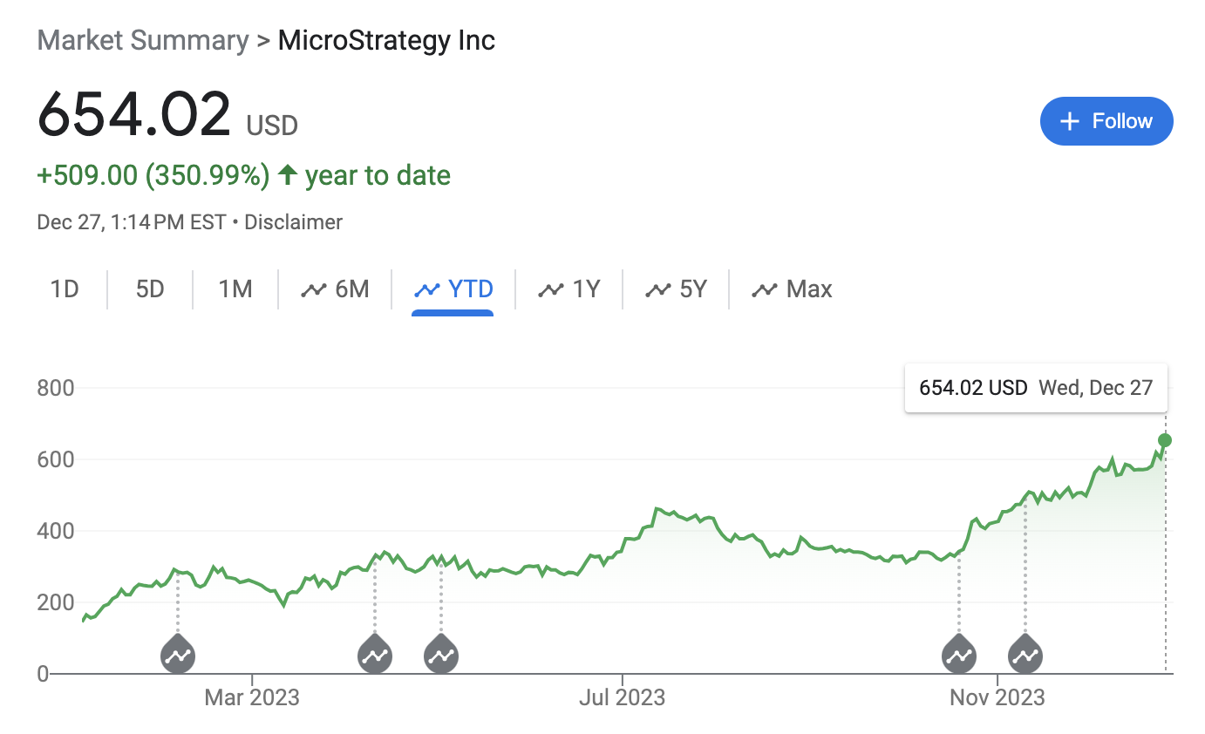Switch to the 5D range tab
Viewport: 1205px width, 734px height.
tap(150, 289)
